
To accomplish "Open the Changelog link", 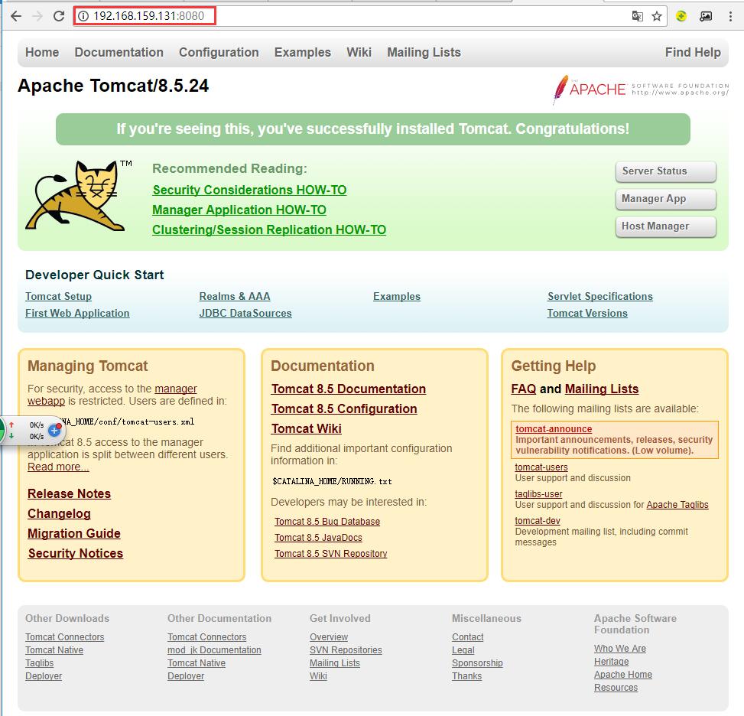I will [60, 514].
